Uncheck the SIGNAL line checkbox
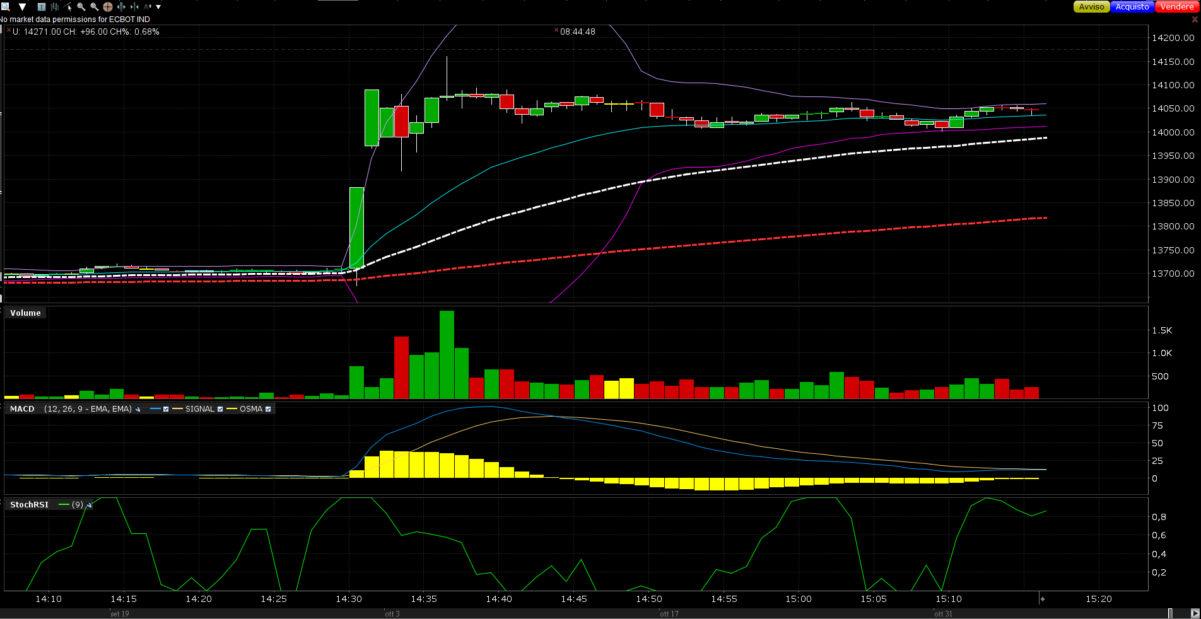1201x619 pixels. point(220,409)
